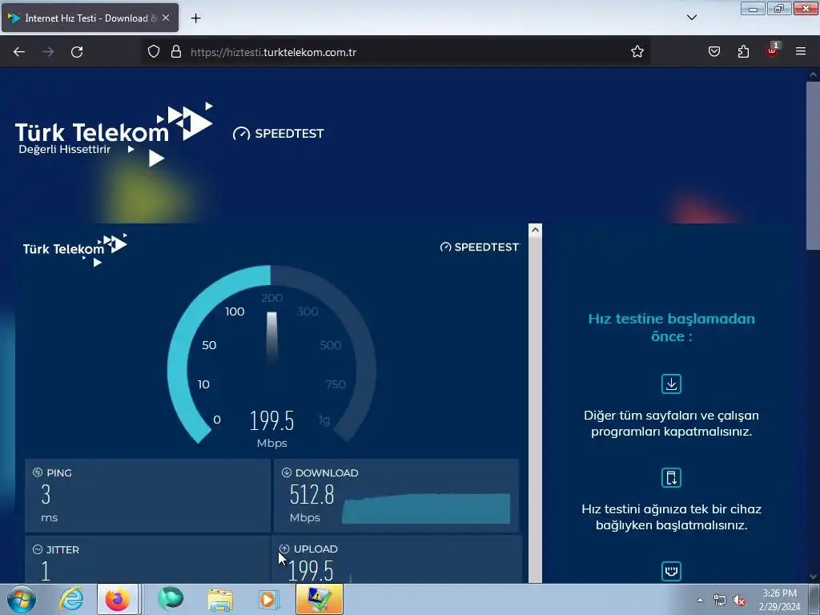Viewport: 820px width, 615px height.
Task: Click the 'Hız testine başlamadan önce' heading
Action: (x=672, y=328)
